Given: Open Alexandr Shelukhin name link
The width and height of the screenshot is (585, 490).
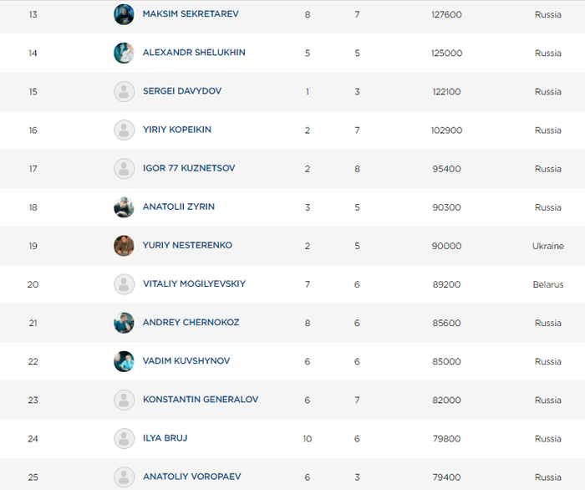Looking at the screenshot, I should [194, 53].
